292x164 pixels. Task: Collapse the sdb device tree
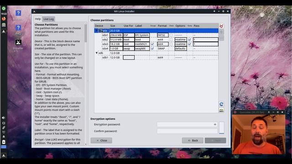pos(96,53)
